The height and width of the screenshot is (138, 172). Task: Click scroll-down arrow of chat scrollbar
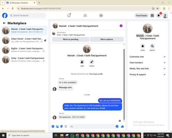[x=124, y=121]
